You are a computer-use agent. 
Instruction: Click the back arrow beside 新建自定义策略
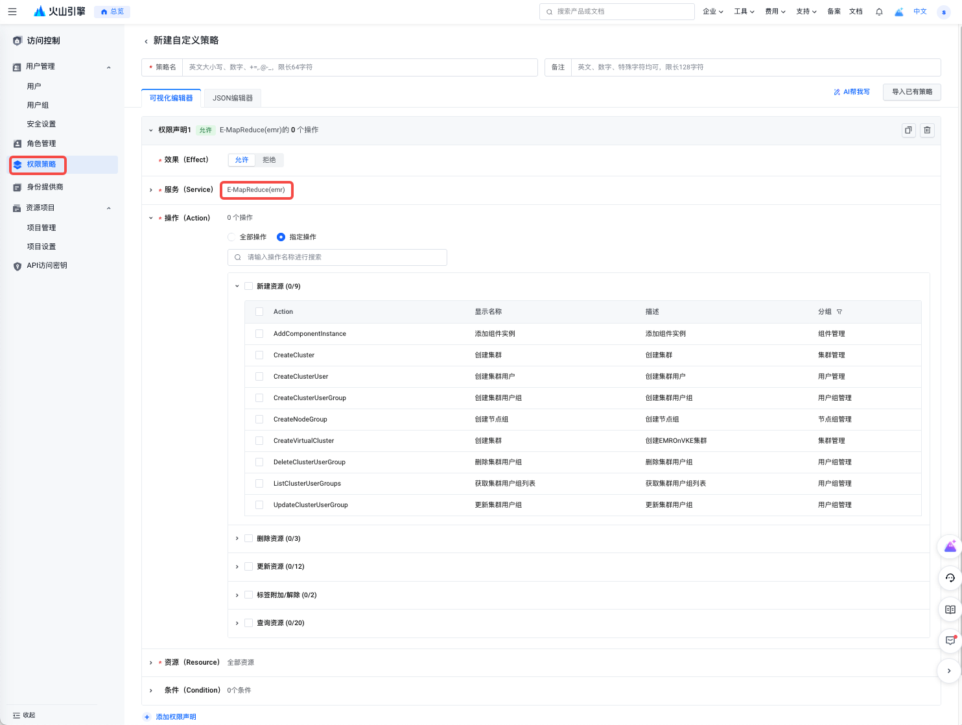(146, 41)
